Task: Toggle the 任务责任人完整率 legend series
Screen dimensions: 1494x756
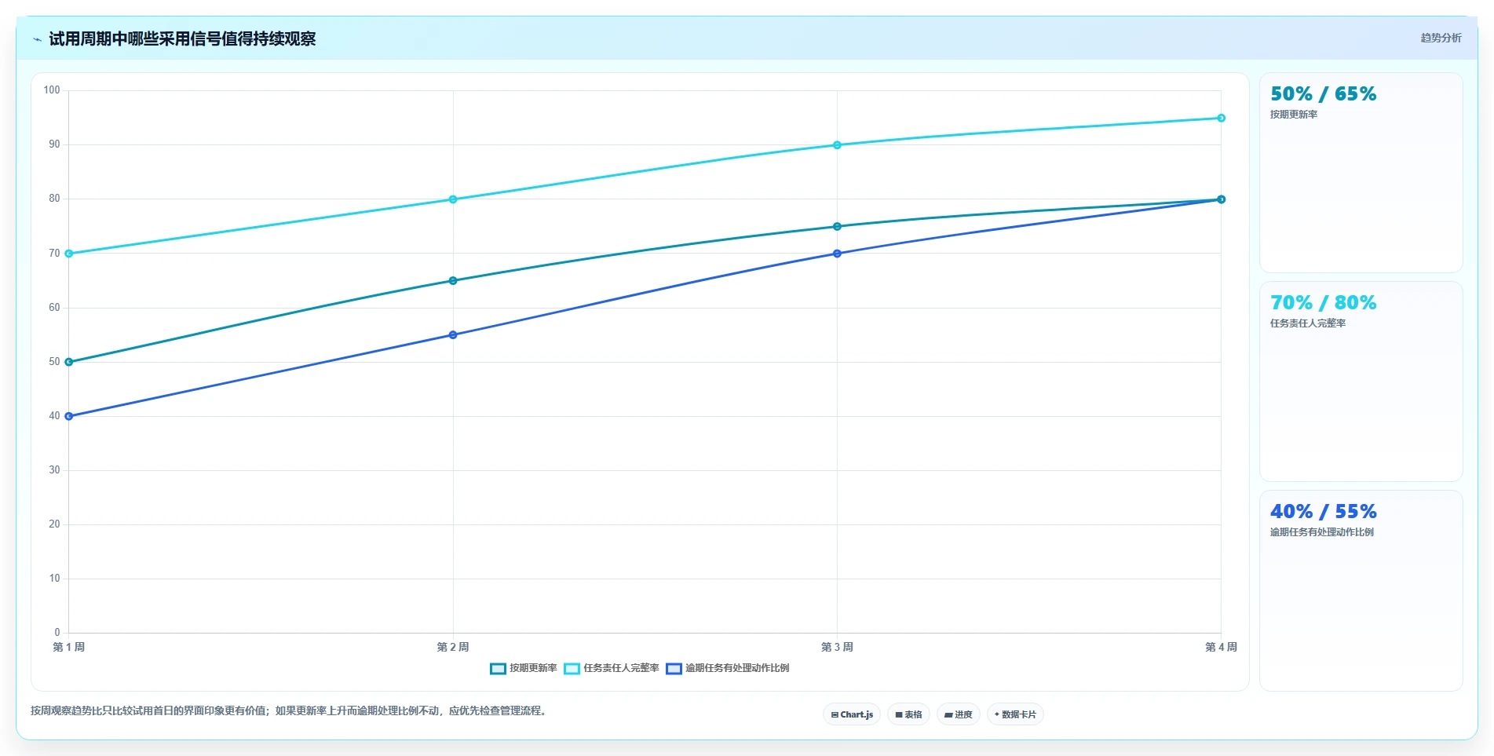Action: pos(612,668)
